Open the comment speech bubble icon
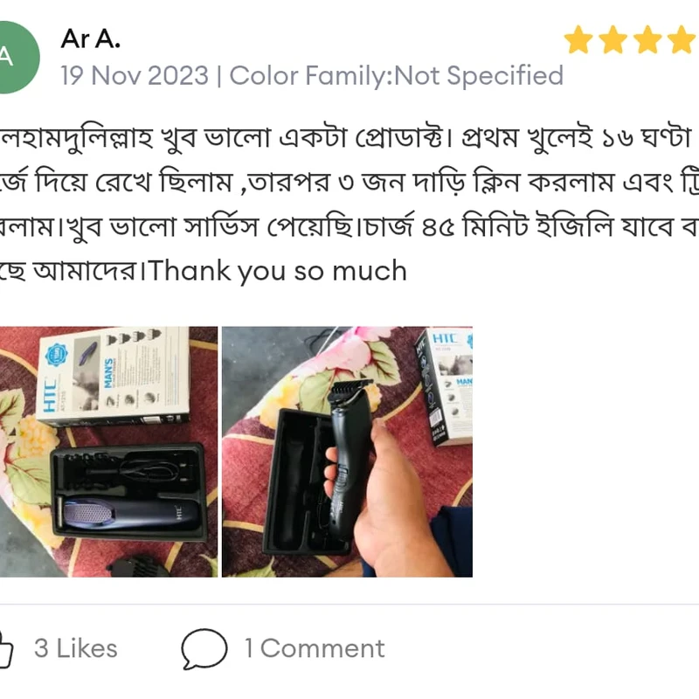 point(204,648)
